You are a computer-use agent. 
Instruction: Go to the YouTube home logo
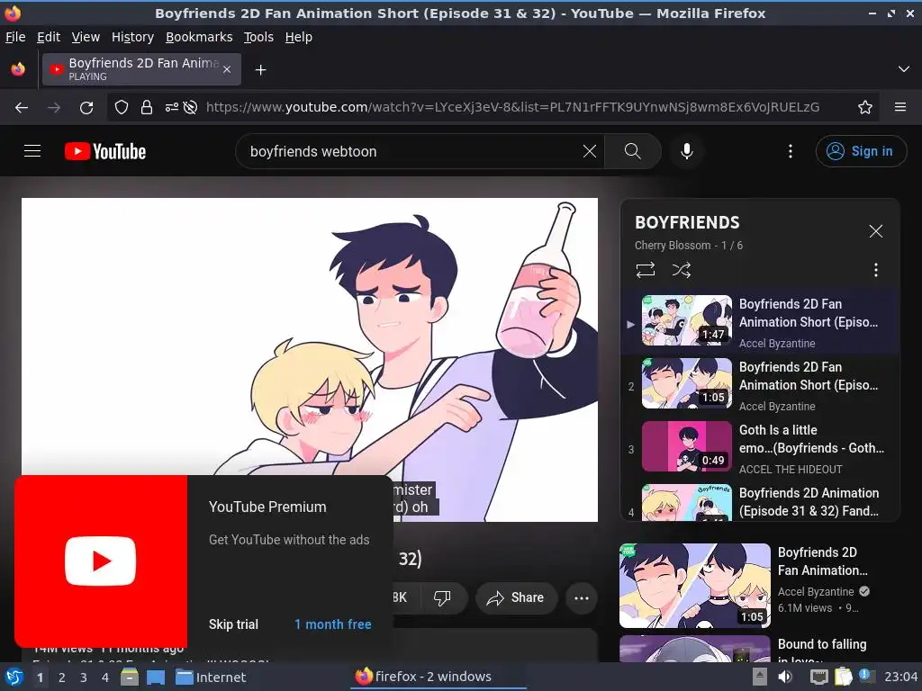tap(105, 151)
